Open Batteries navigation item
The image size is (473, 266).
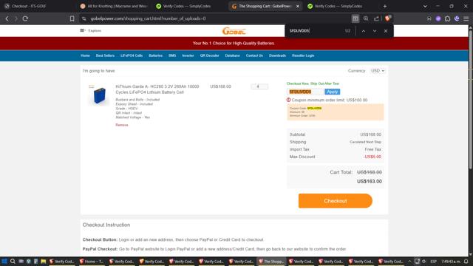[155, 55]
